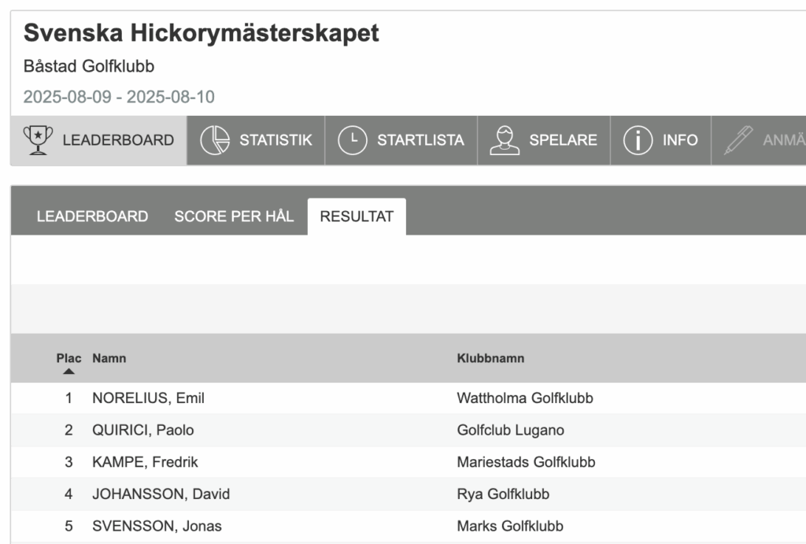Open the Leaderboard sub-tab
The width and height of the screenshot is (806, 544).
point(93,216)
